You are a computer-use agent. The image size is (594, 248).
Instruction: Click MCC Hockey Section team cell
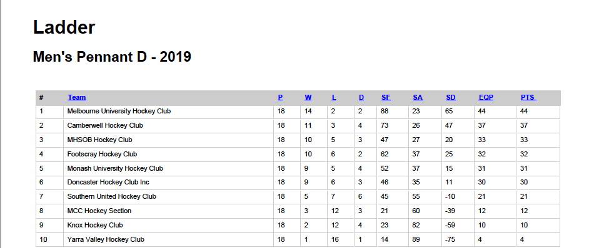point(168,211)
